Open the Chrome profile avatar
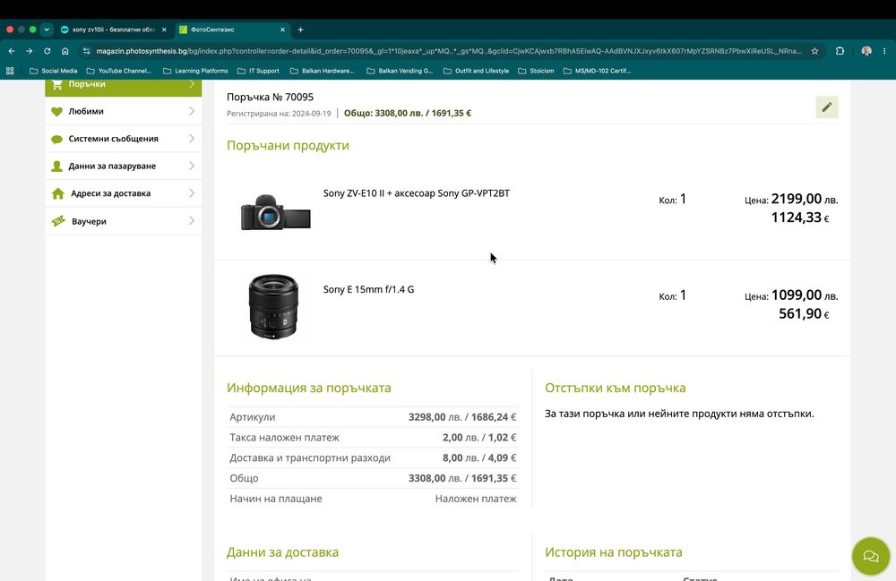896x581 pixels. [866, 51]
